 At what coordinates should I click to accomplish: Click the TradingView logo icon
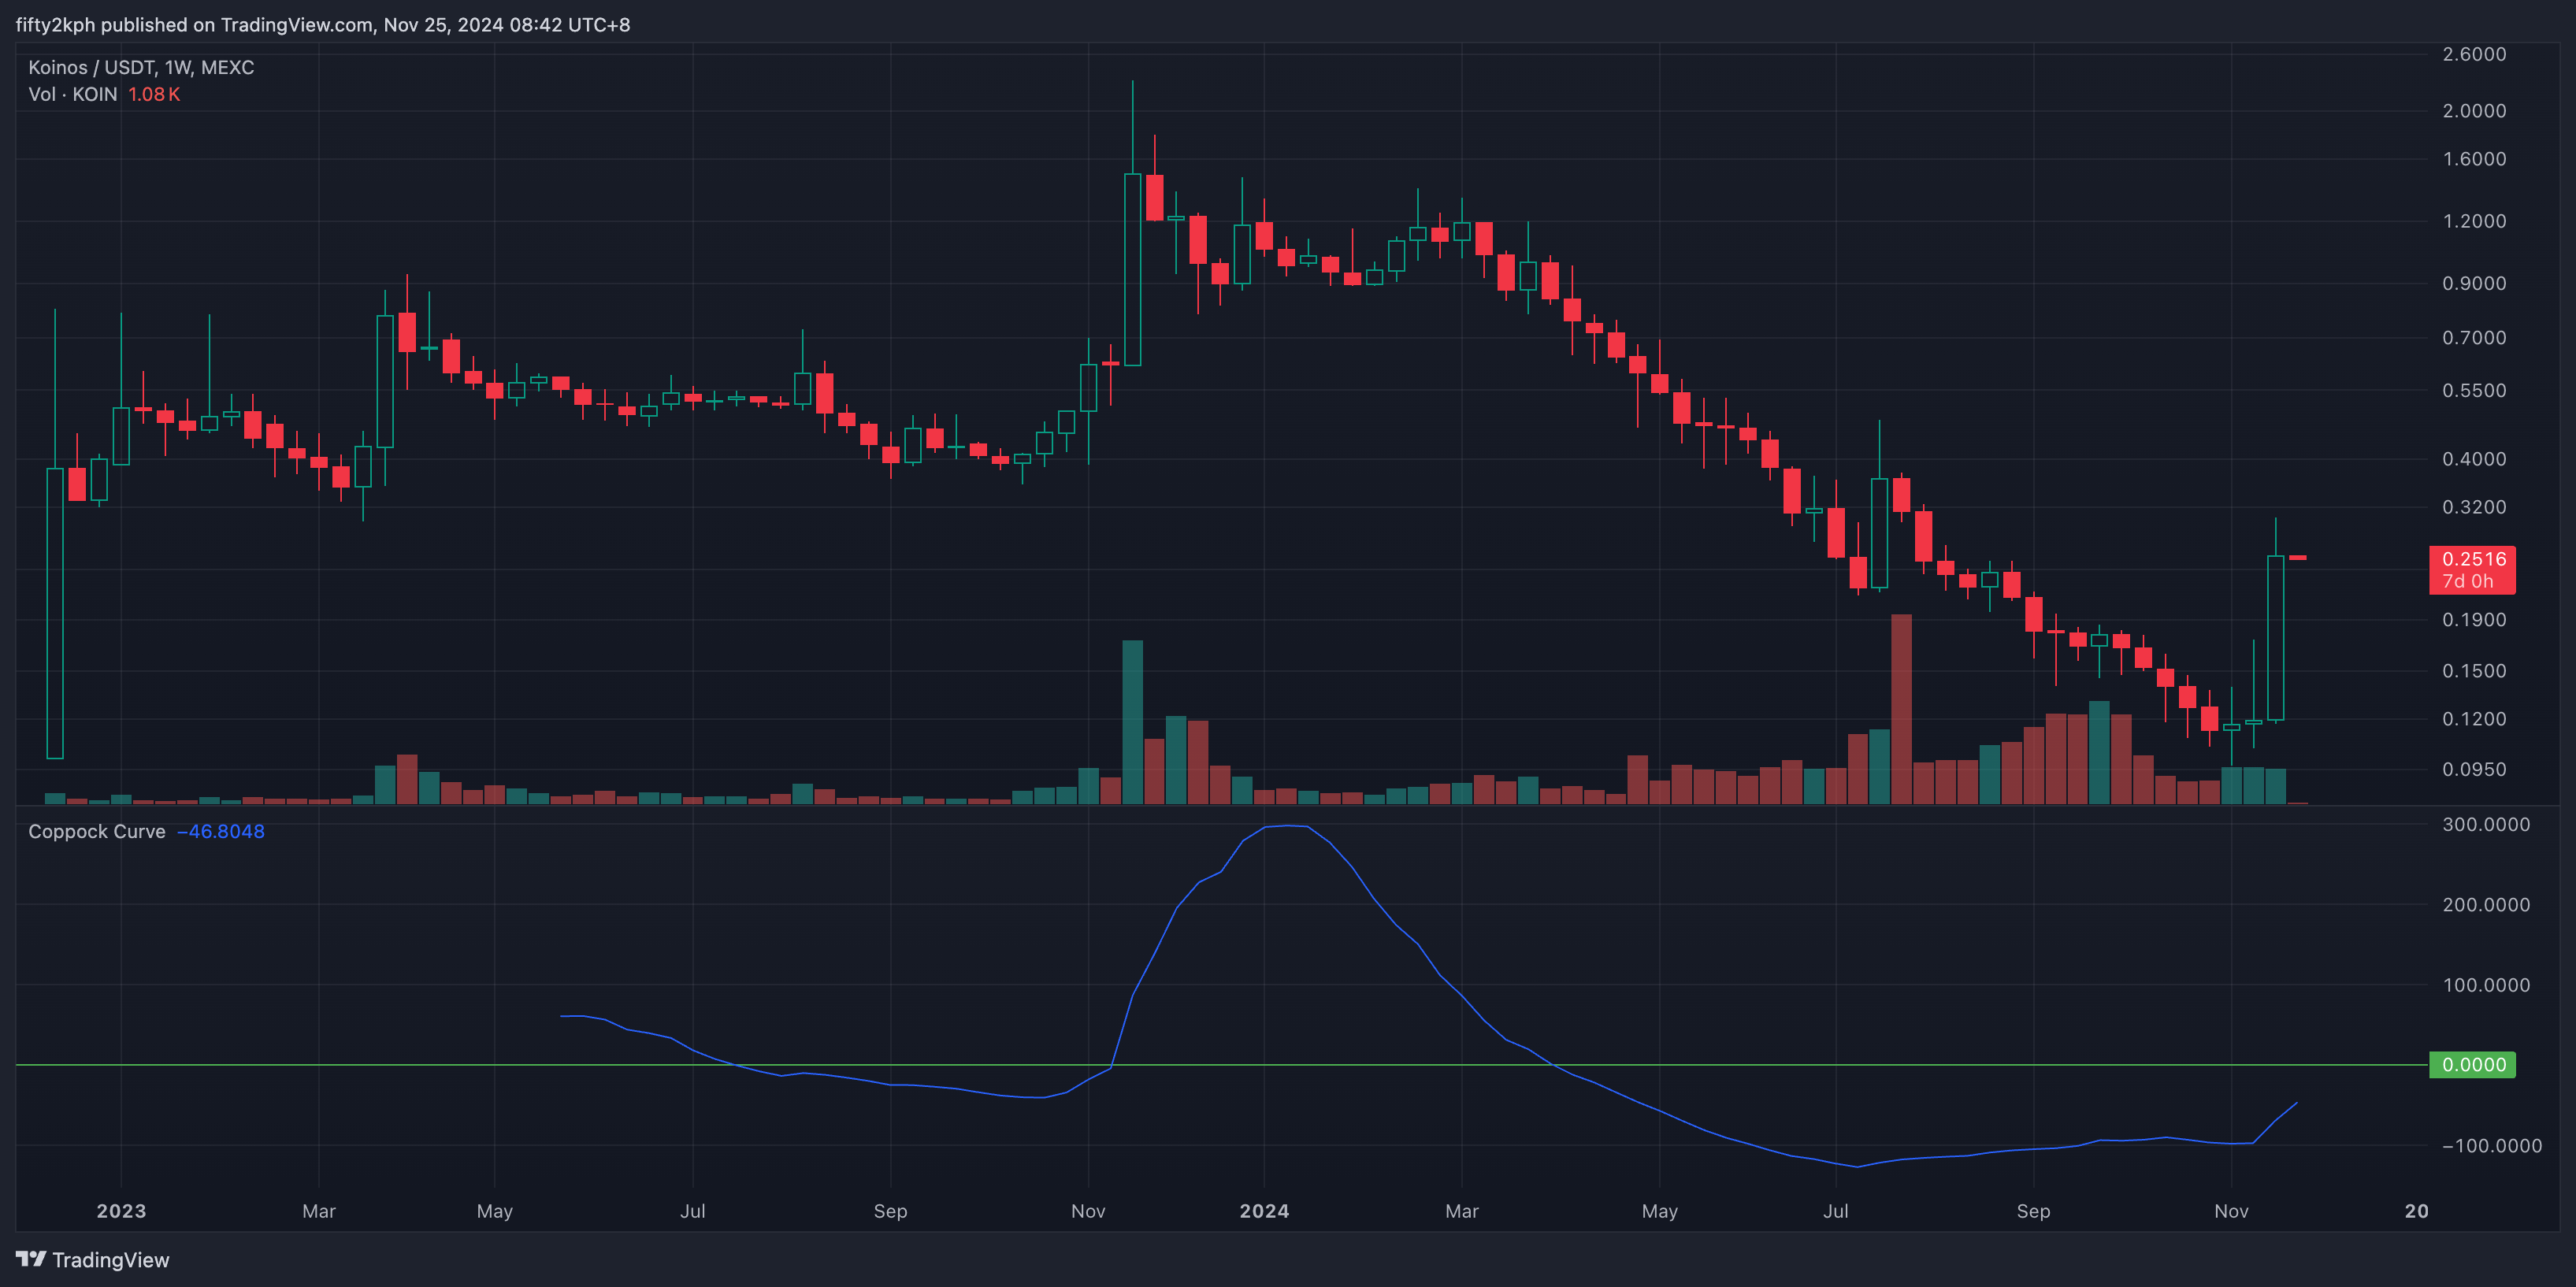click(30, 1259)
